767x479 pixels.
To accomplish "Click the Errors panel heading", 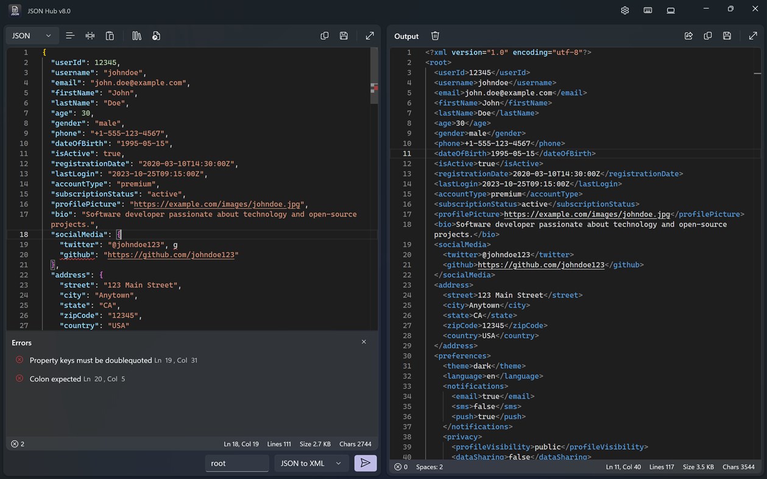I will (21, 343).
